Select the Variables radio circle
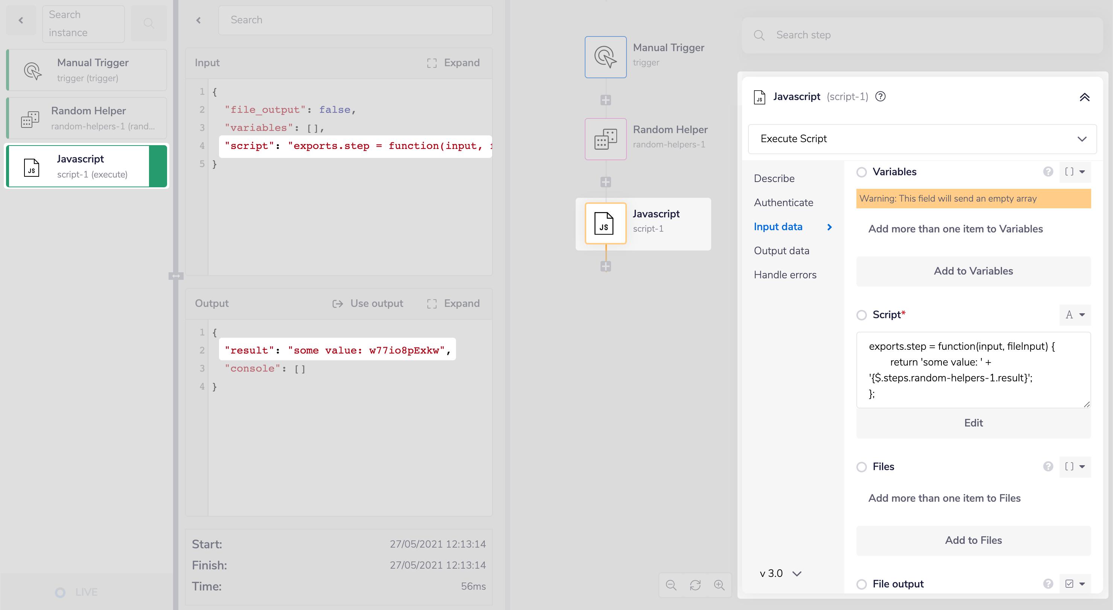This screenshot has height=610, width=1113. click(862, 171)
